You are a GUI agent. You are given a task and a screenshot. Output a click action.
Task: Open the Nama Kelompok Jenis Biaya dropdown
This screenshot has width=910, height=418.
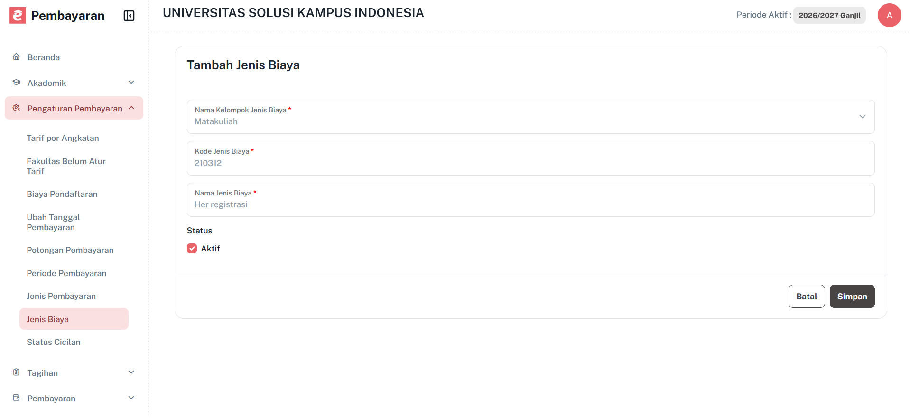click(862, 116)
